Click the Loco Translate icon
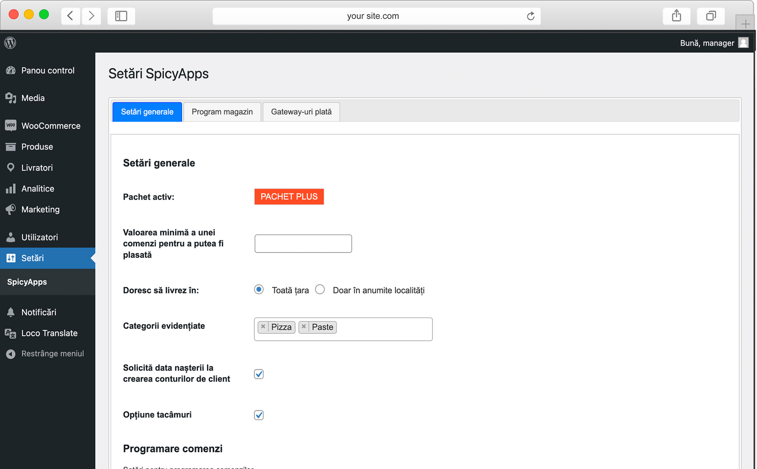 point(11,333)
